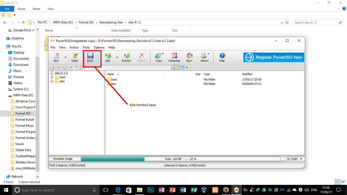
Task: Click Explorer's Search slax-6.1.2 box
Action: 318,23
